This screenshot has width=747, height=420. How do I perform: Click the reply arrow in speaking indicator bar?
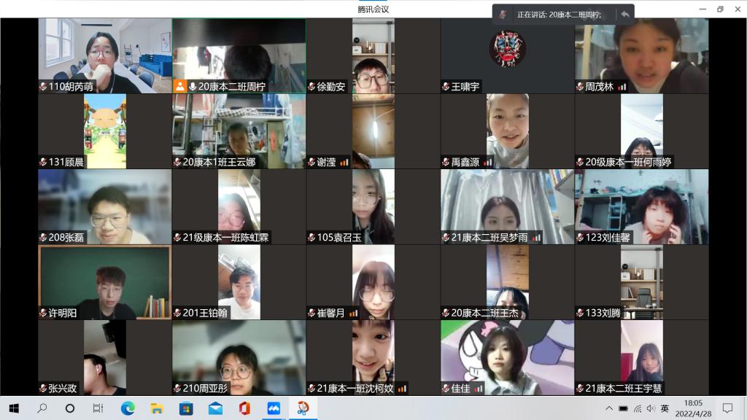coord(624,15)
